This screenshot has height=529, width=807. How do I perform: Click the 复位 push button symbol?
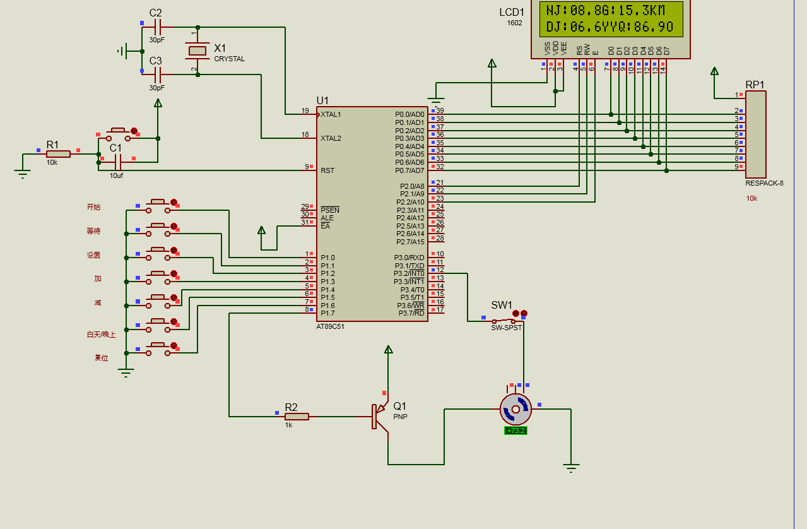[x=158, y=350]
